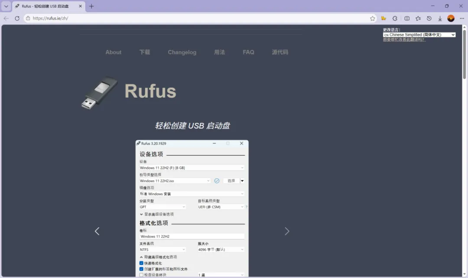Open 分区类型 GPT dropdown
The image size is (468, 278).
[162, 207]
